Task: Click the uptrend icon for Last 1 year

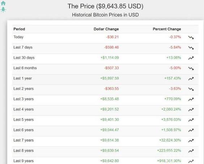Action: click(191, 79)
